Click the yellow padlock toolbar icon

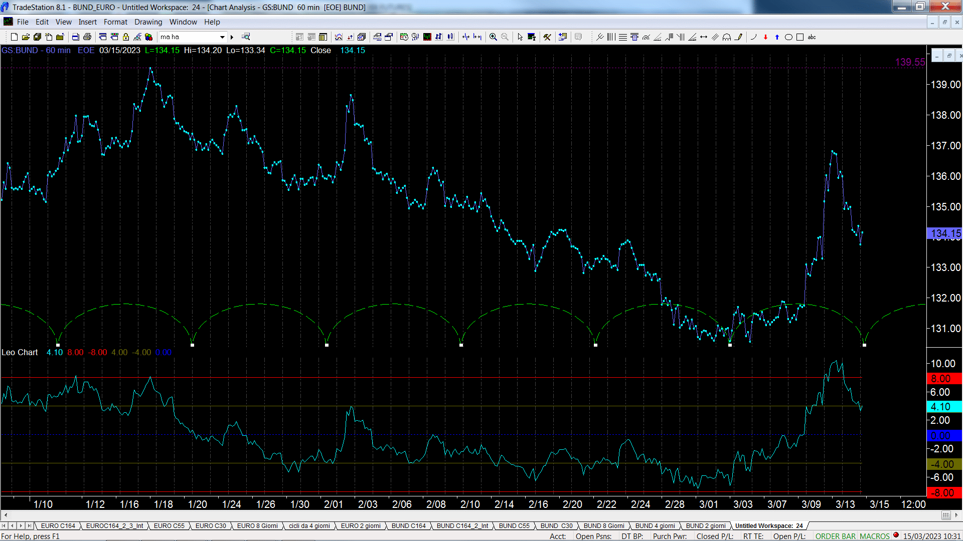pos(126,37)
